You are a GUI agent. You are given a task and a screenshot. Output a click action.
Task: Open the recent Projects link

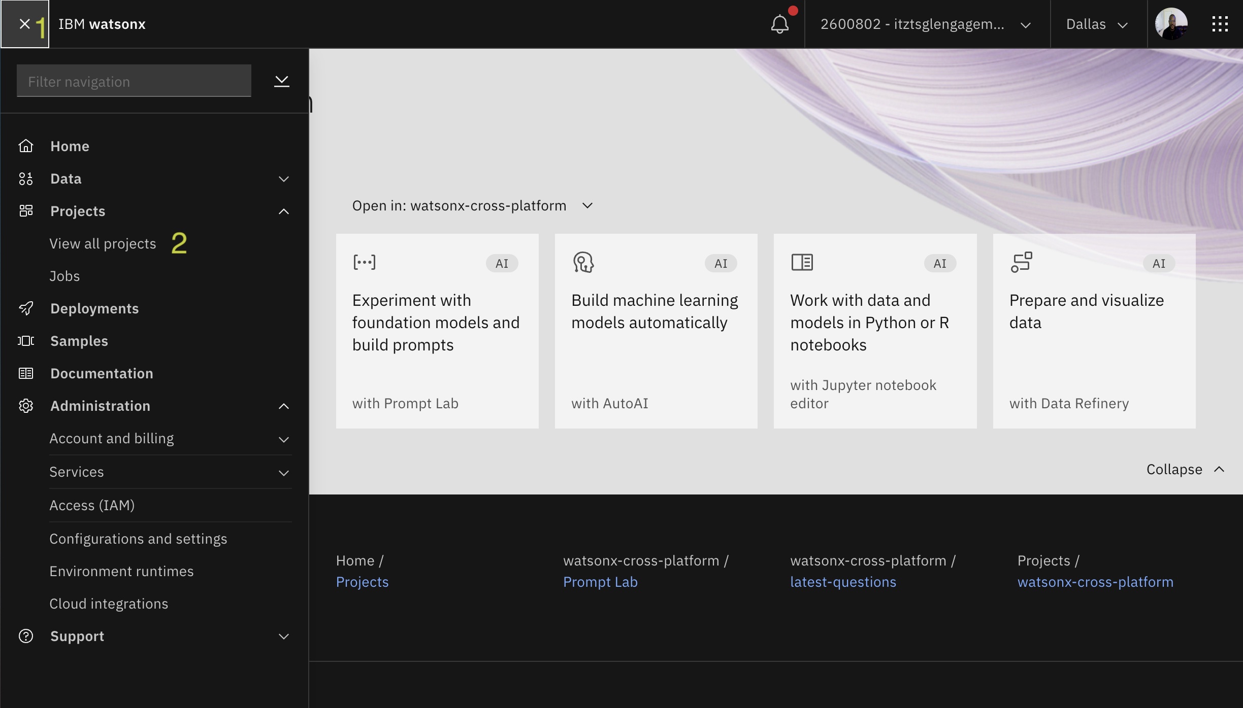362,582
